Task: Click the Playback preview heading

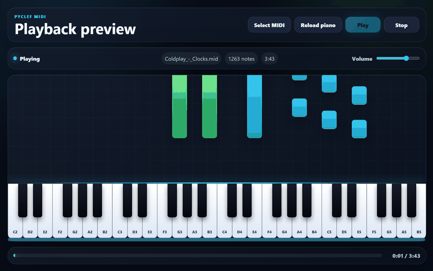Action: (x=75, y=29)
